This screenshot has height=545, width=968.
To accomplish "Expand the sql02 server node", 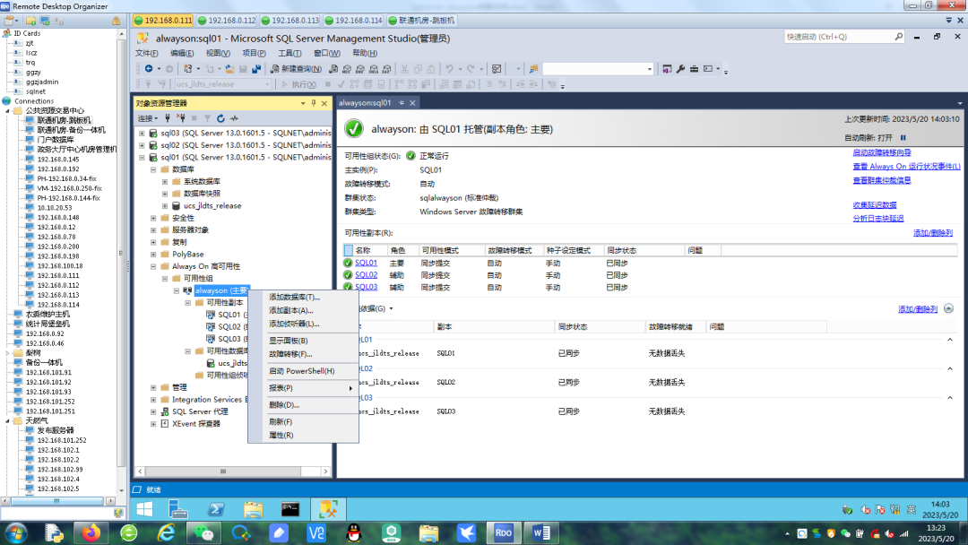I will click(142, 145).
